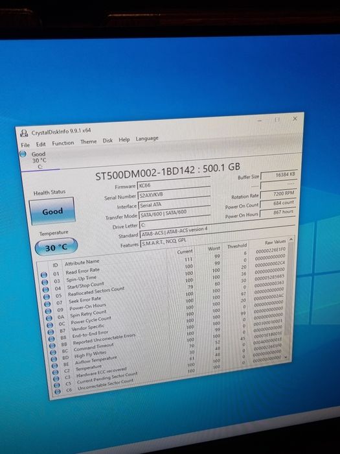Click the drive title ST500DM002-1BD142 : 500.1 GB
Viewport: 340px width, 454px height.
168,171
